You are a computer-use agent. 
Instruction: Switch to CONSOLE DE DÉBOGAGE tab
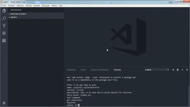coord(99,70)
